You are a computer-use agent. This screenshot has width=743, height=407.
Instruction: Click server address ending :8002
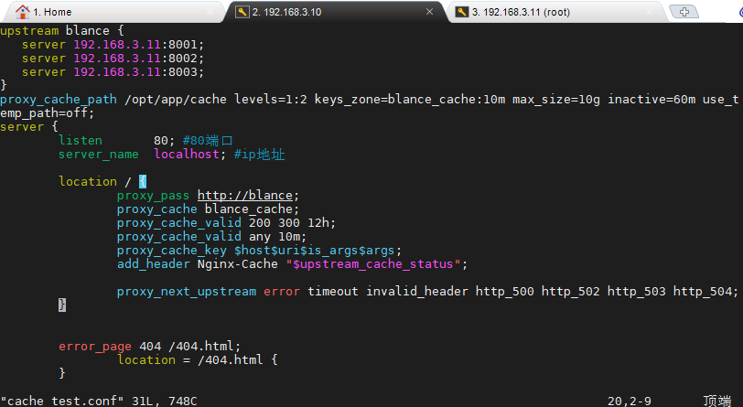(138, 59)
